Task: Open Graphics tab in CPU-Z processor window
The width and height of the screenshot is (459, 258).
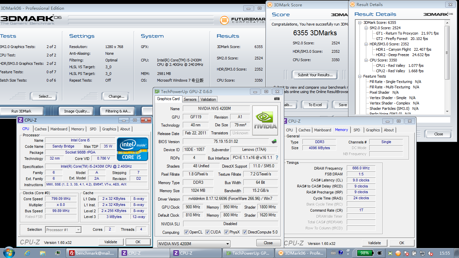Action: 109,129
